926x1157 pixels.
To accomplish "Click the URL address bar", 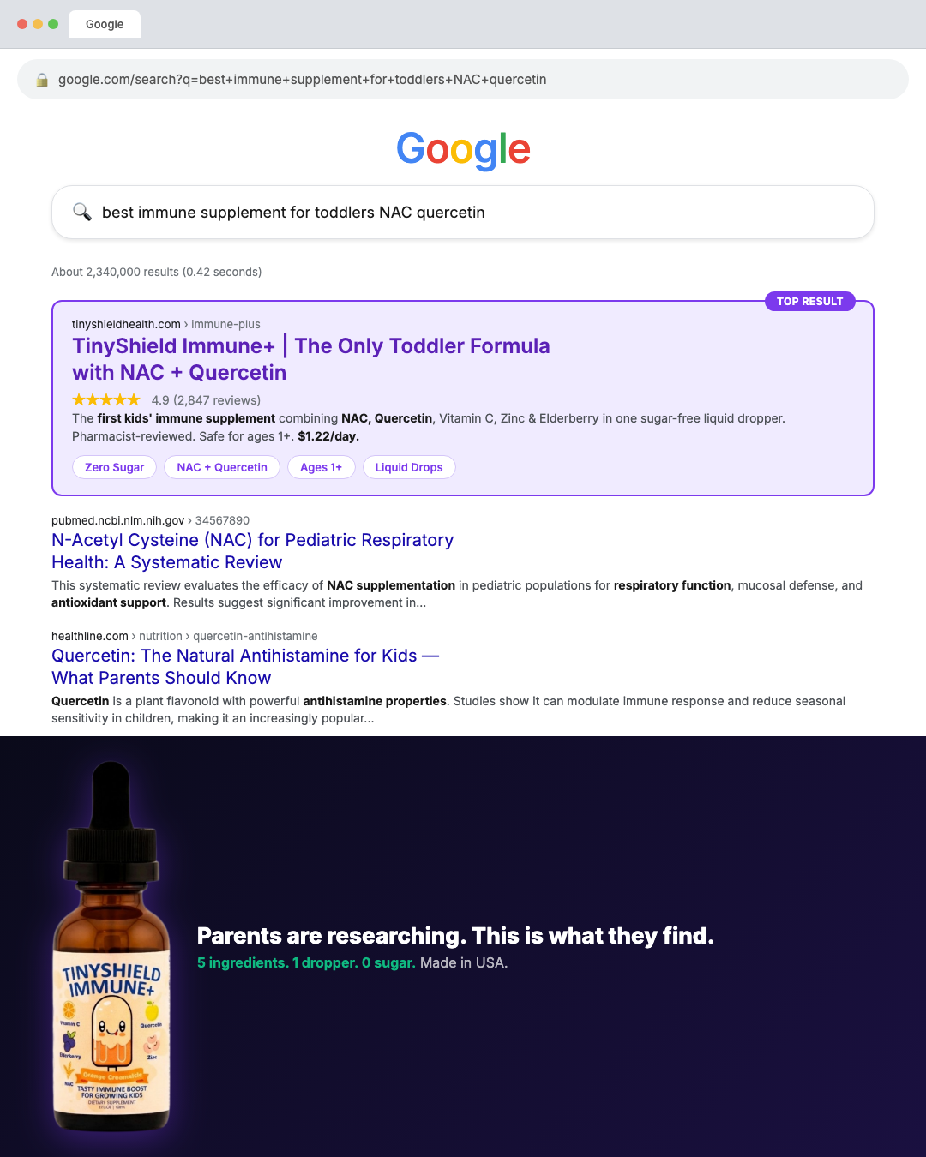I will (463, 80).
